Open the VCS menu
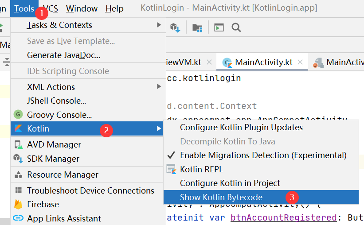The height and width of the screenshot is (225, 364). click(51, 8)
